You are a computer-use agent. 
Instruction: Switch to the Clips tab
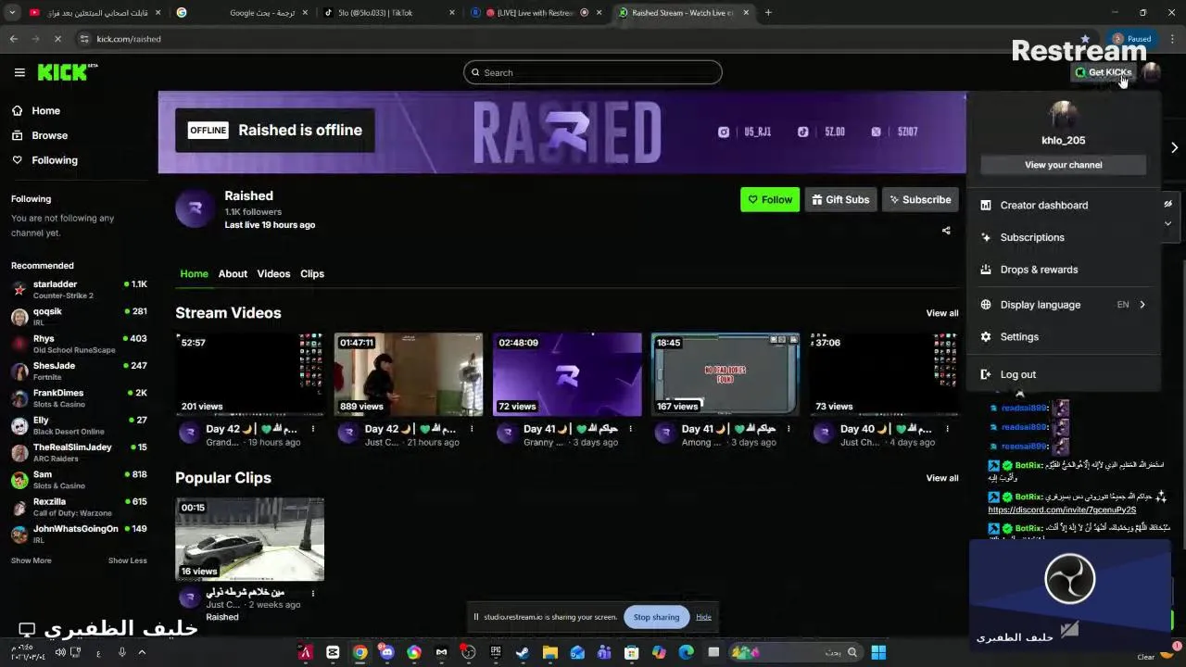(x=312, y=273)
